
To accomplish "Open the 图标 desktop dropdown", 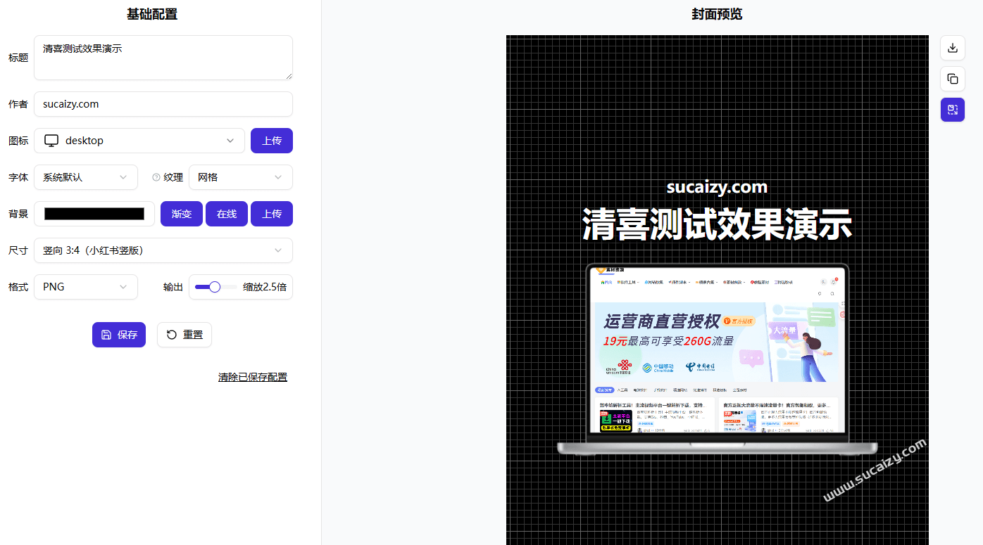I will click(x=139, y=140).
